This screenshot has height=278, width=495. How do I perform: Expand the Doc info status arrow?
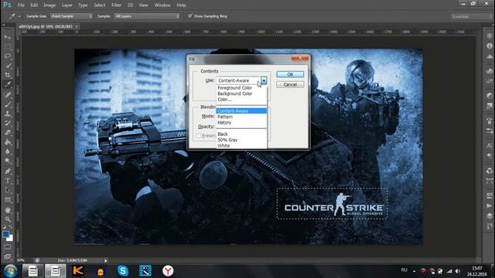tap(106, 261)
